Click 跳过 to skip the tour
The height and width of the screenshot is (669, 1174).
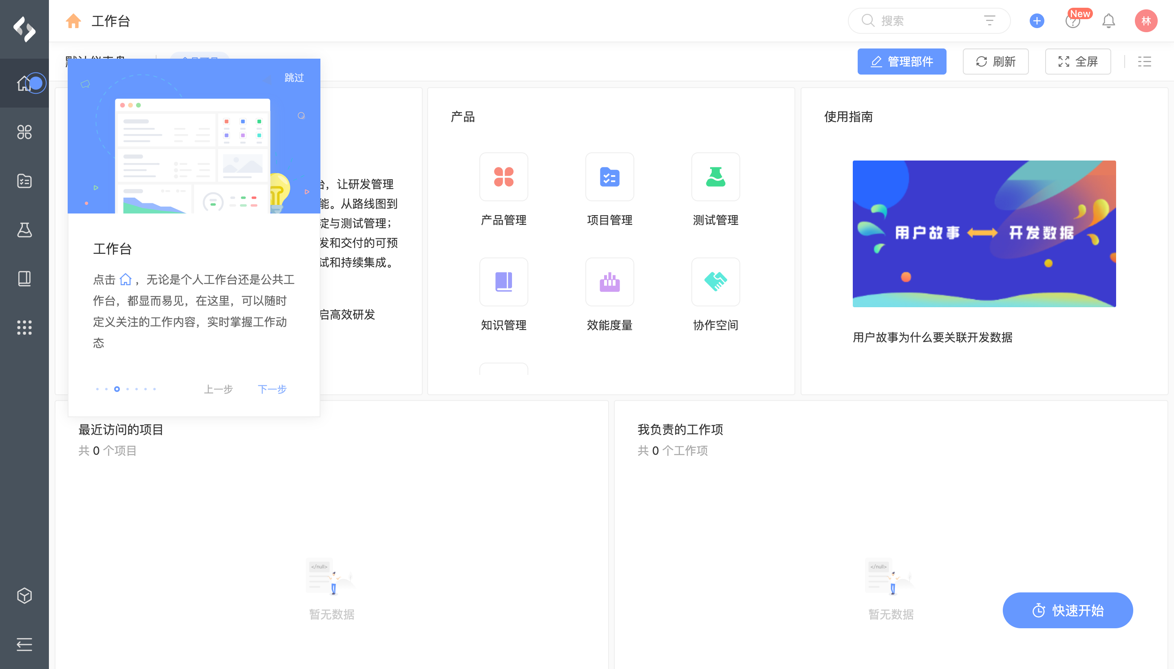294,78
